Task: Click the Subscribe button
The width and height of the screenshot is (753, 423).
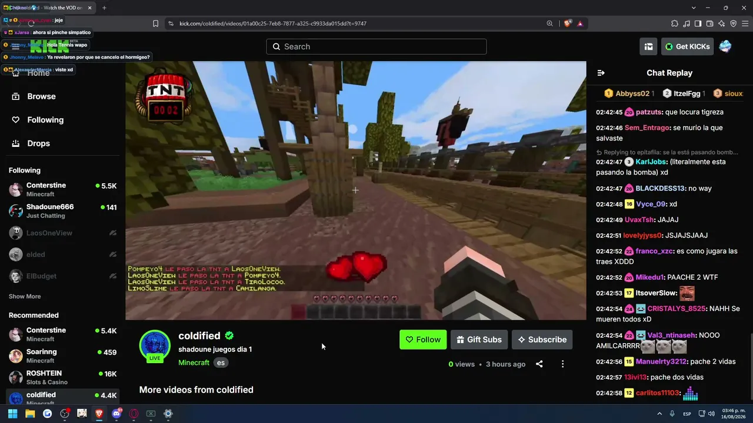Action: click(x=542, y=340)
